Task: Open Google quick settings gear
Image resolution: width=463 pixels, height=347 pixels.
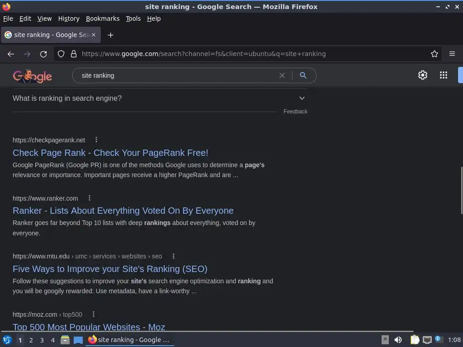Action: pos(423,75)
